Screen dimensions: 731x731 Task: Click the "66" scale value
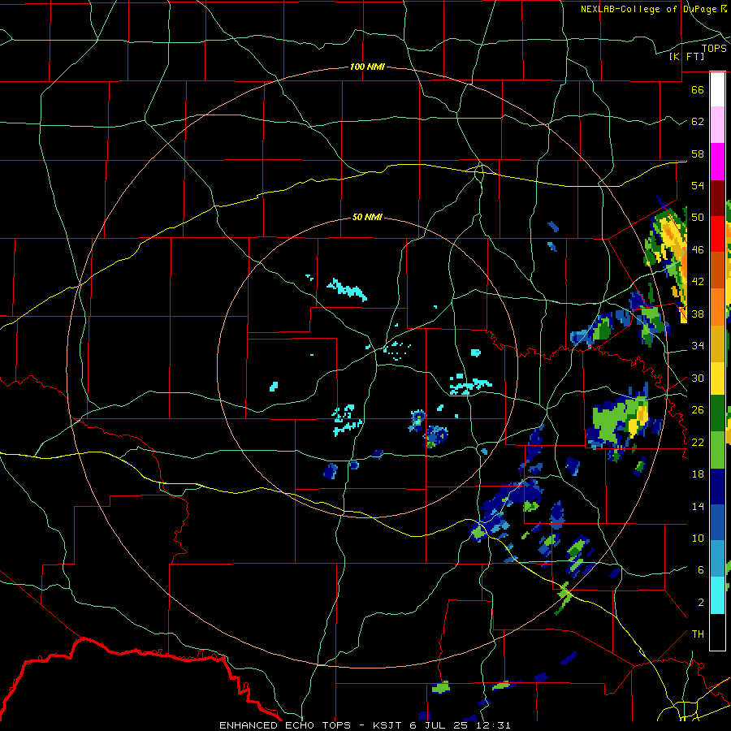pos(698,89)
